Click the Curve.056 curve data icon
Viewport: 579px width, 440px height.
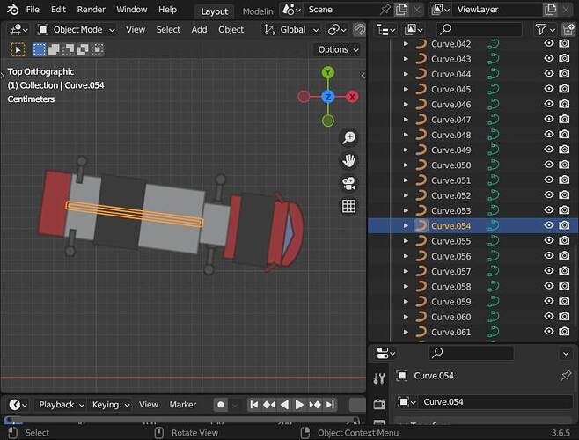[494, 256]
